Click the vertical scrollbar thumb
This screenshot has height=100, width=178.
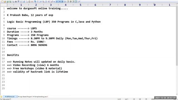(177, 36)
